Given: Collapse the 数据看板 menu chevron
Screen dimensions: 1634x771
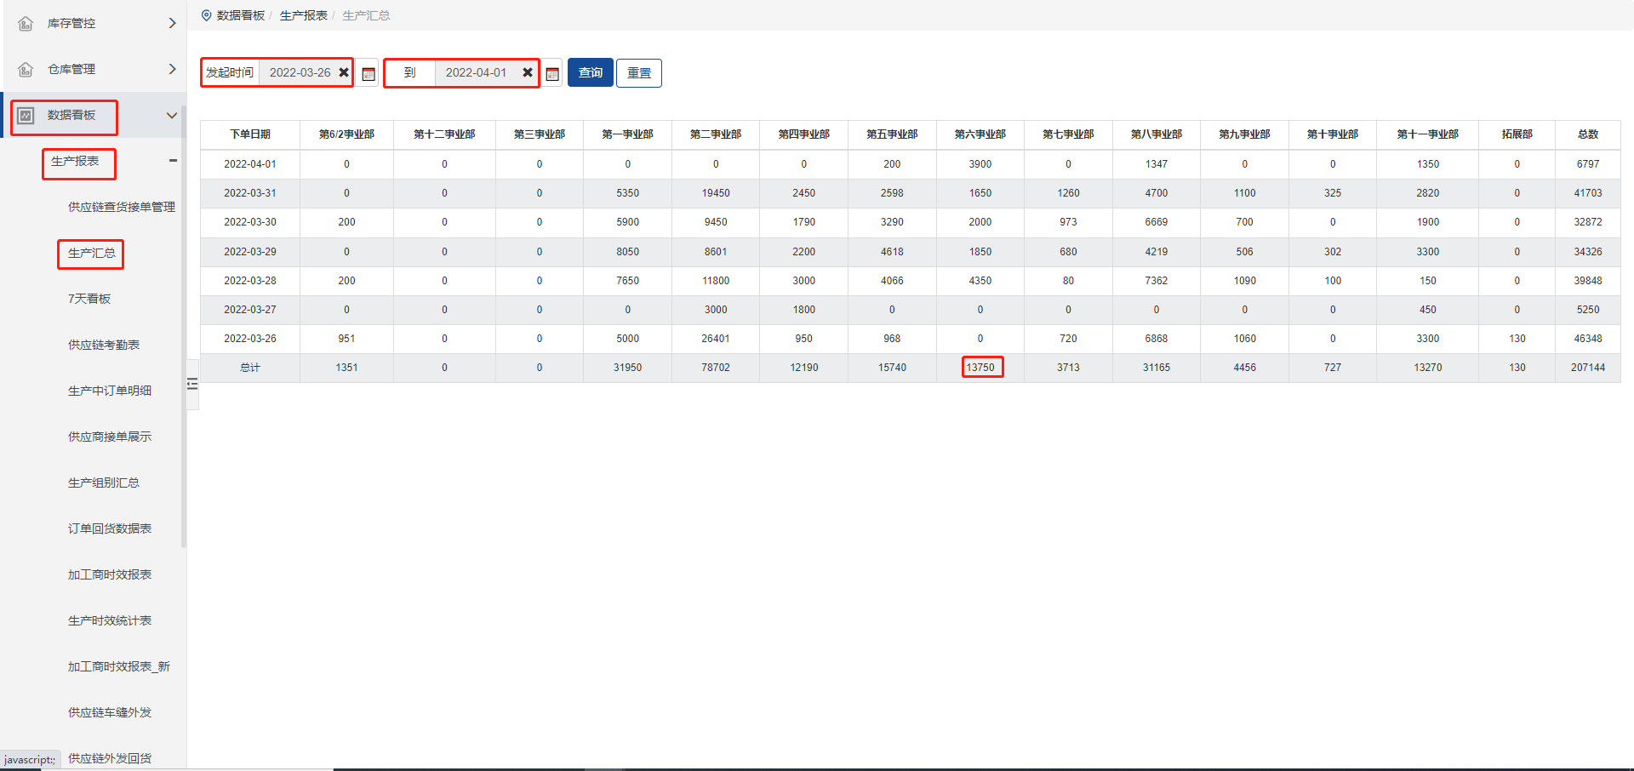Looking at the screenshot, I should (172, 115).
